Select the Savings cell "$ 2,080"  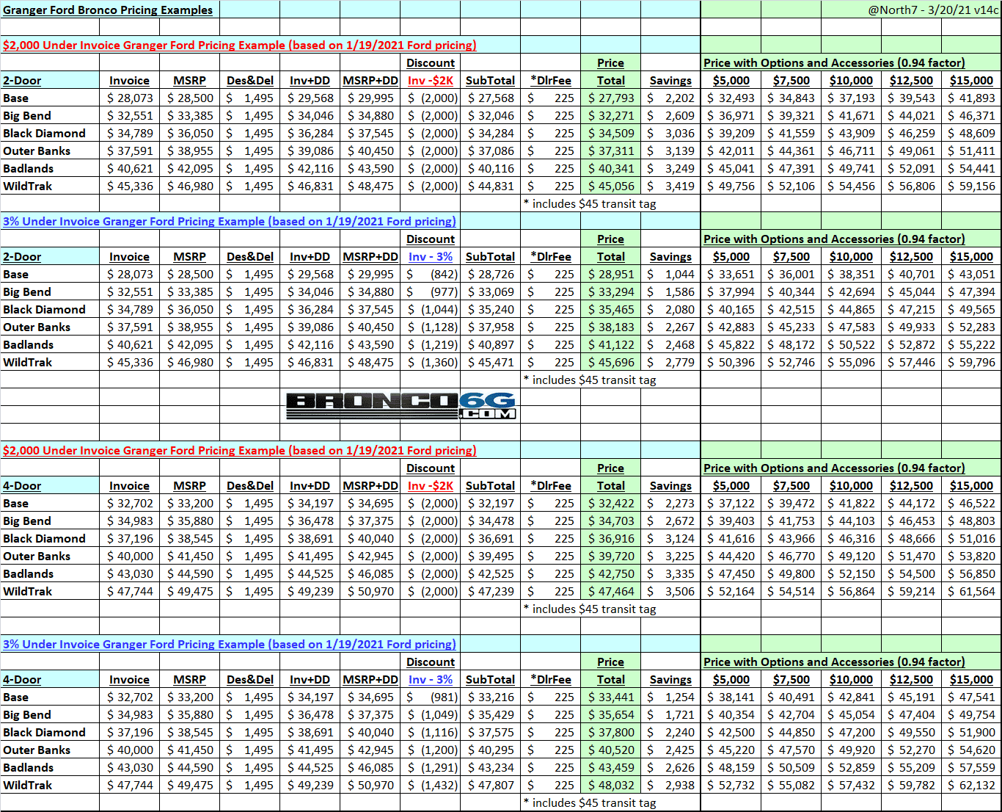(671, 310)
